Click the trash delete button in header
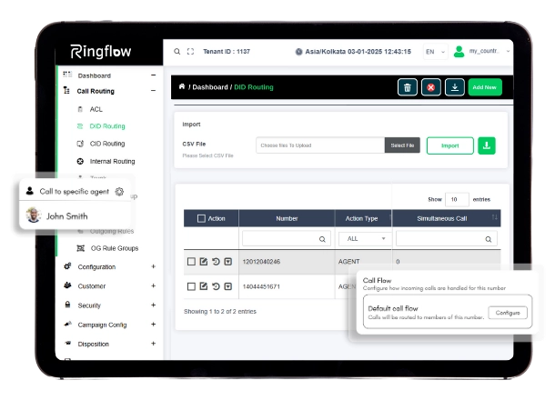This screenshot has height=400, width=555. tap(408, 87)
